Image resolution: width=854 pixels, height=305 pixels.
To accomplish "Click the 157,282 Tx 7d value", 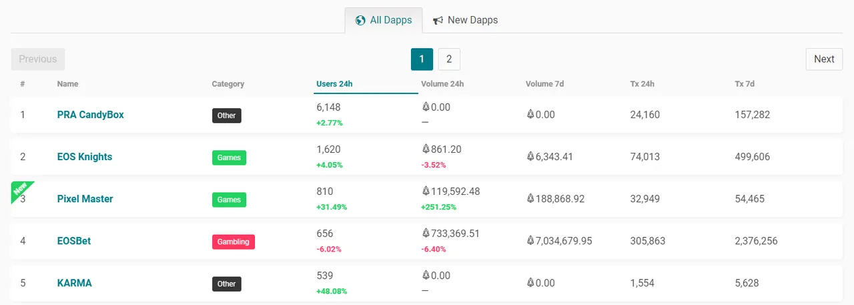I will [x=753, y=115].
